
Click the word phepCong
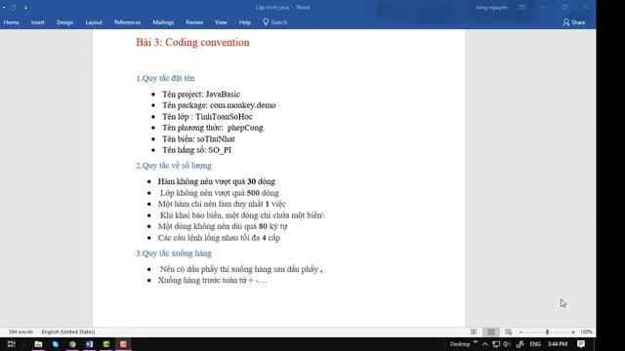click(x=245, y=128)
